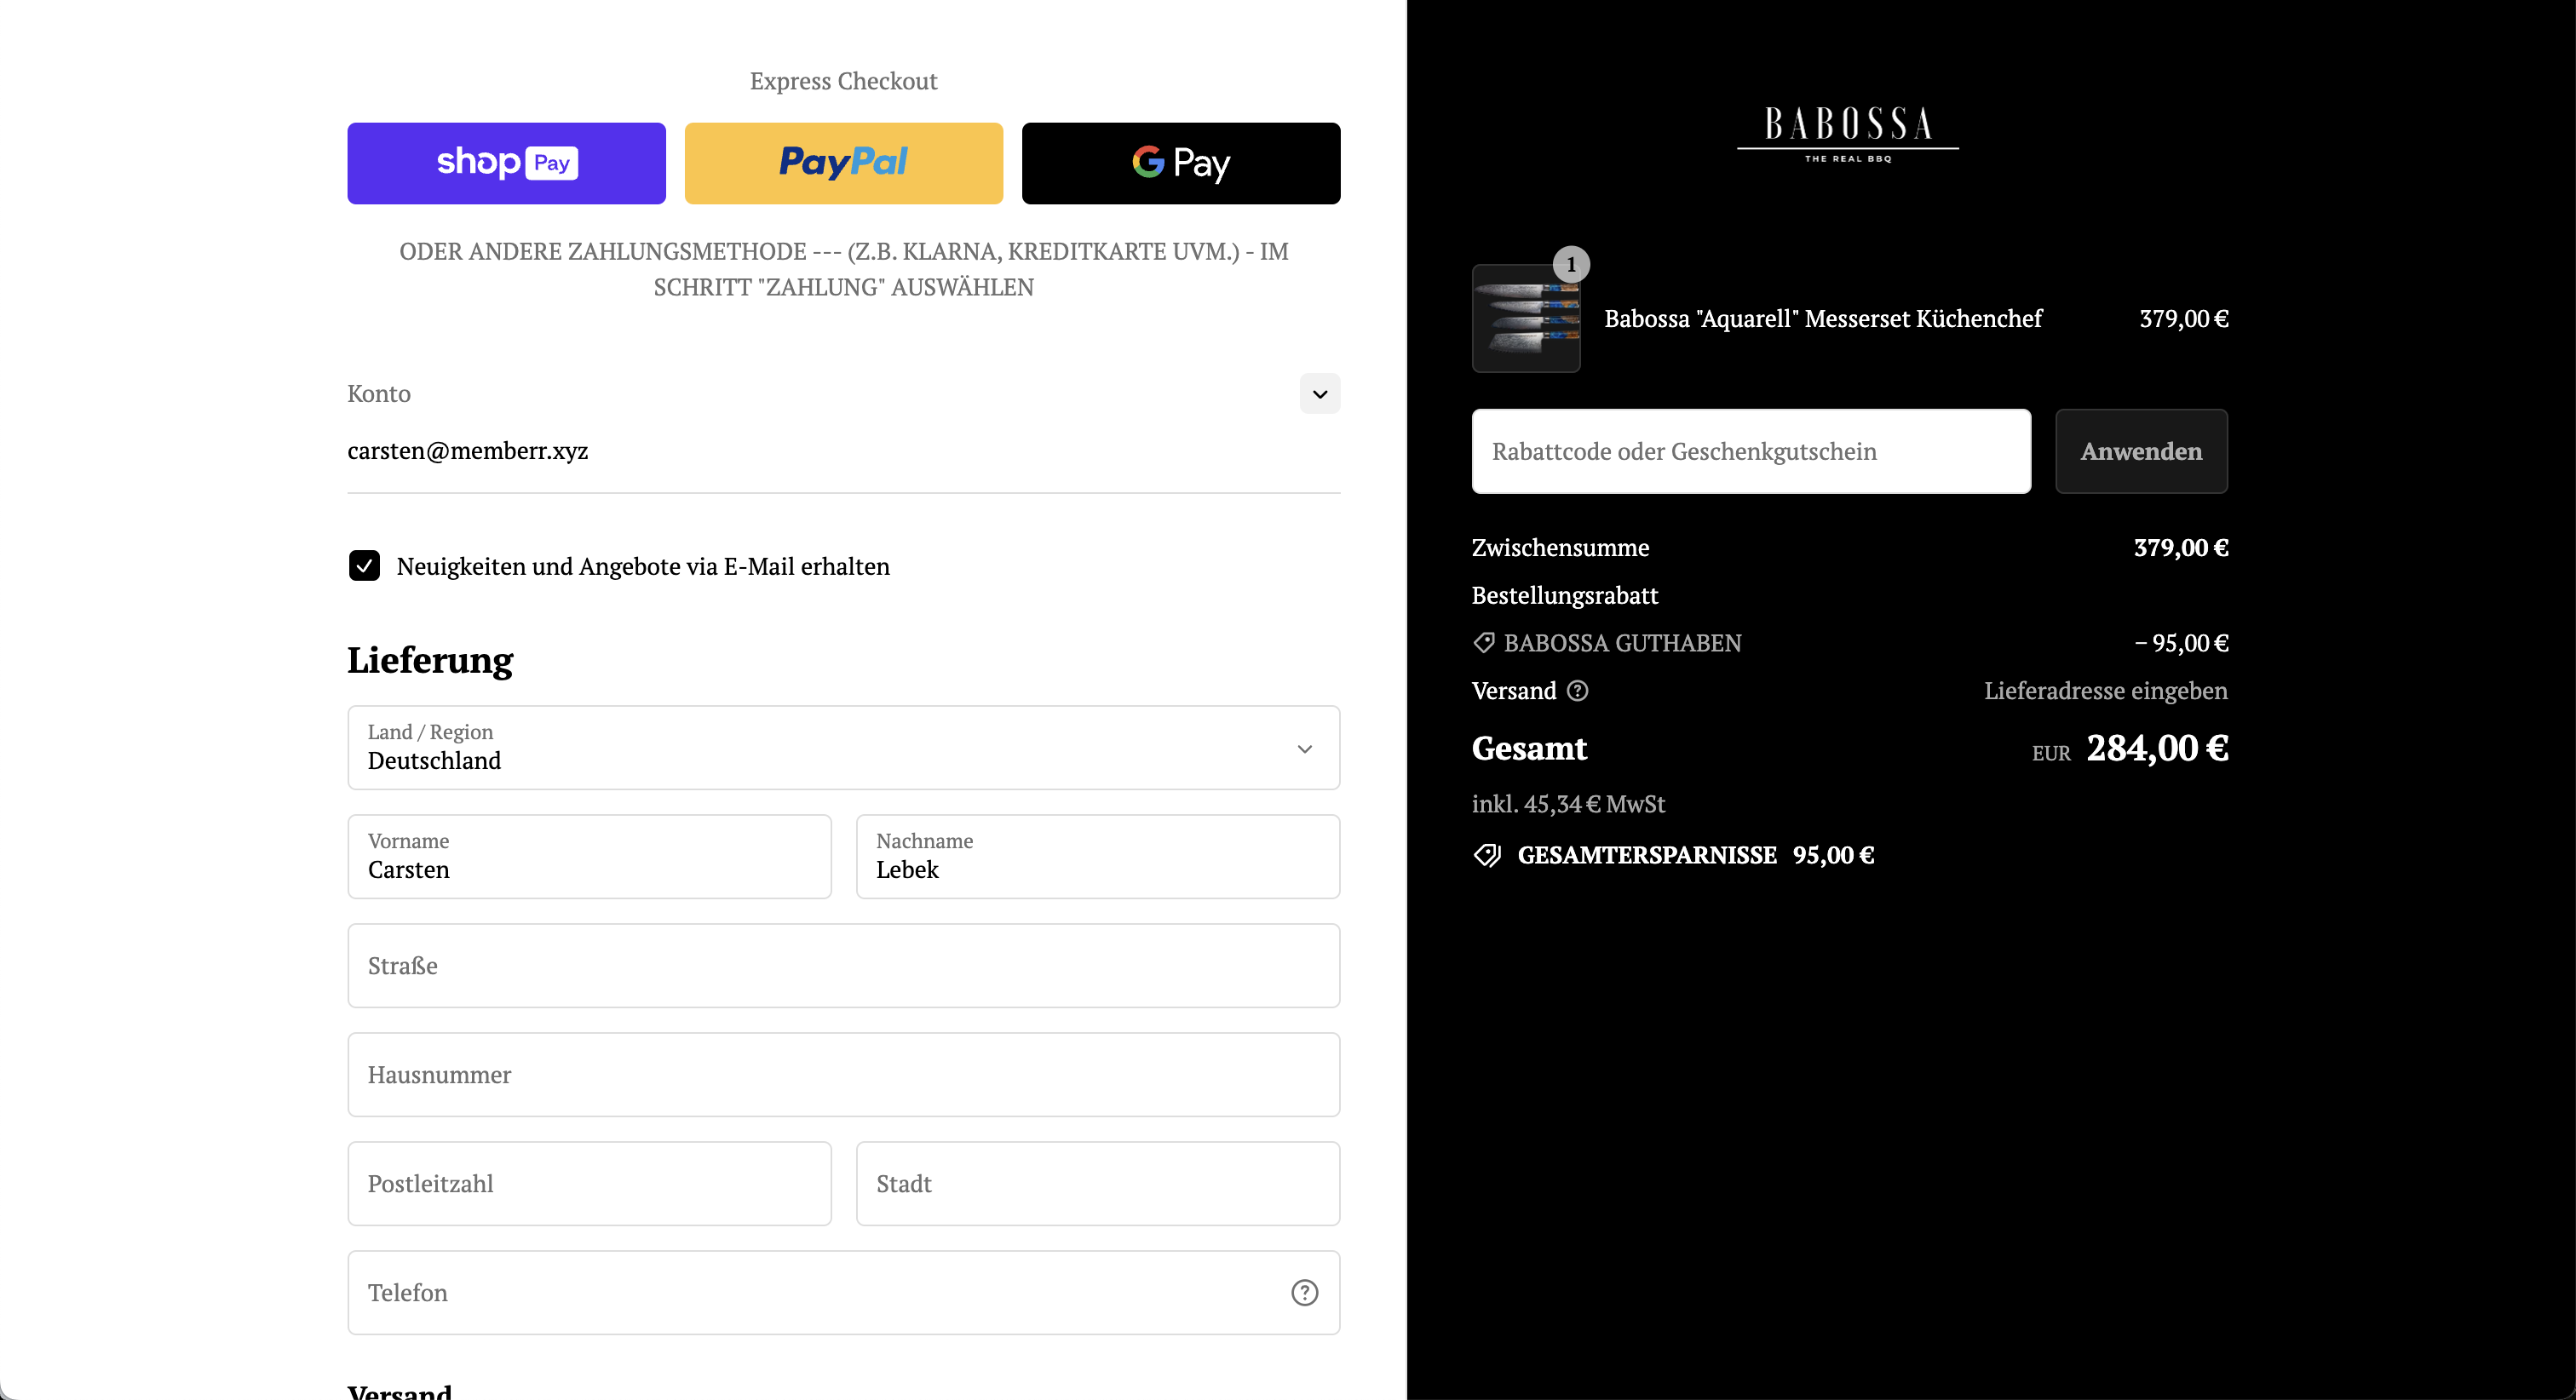Untick the newsletter email offers checkbox

[x=364, y=566]
